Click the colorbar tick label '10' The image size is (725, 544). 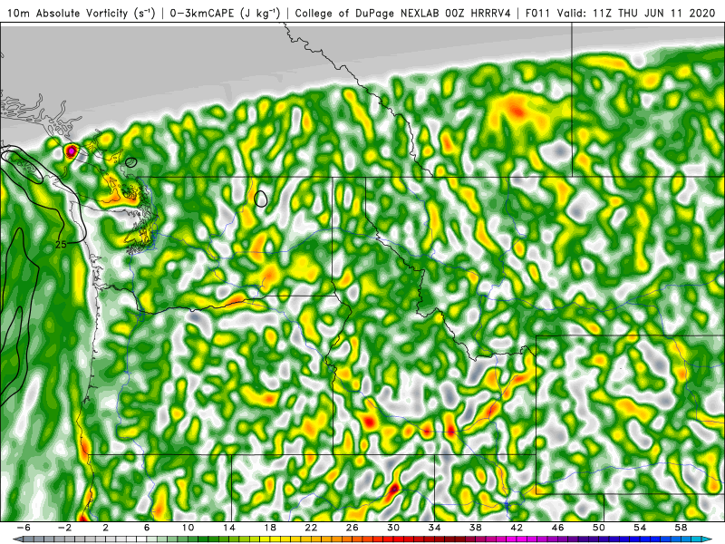click(x=188, y=528)
